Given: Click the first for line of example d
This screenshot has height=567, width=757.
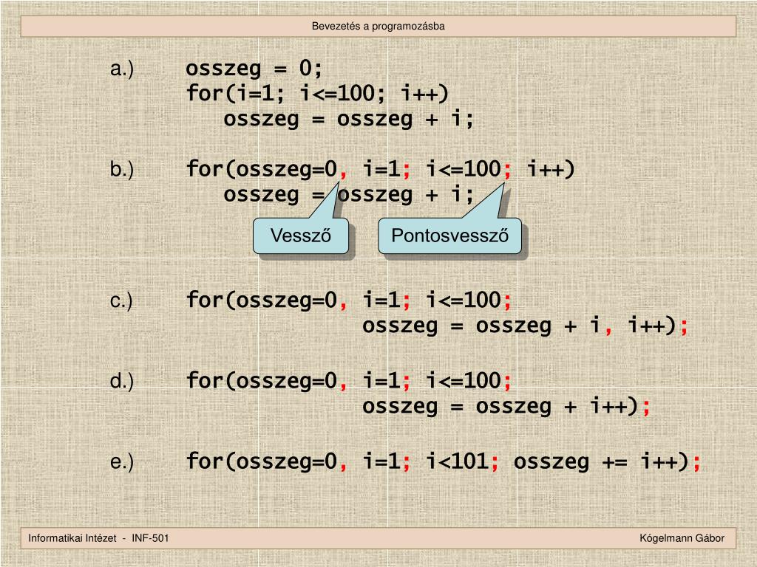Looking at the screenshot, I should coord(349,381).
